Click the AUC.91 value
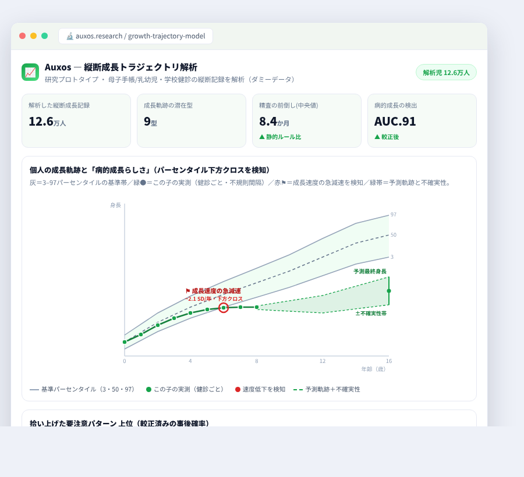524x477 pixels. coord(395,122)
